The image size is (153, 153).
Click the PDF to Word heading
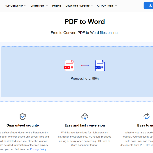85,22
